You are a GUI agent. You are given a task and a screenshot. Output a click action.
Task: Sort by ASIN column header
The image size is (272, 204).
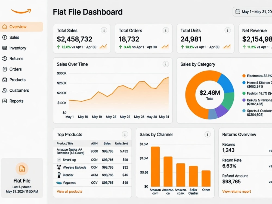click(94, 143)
